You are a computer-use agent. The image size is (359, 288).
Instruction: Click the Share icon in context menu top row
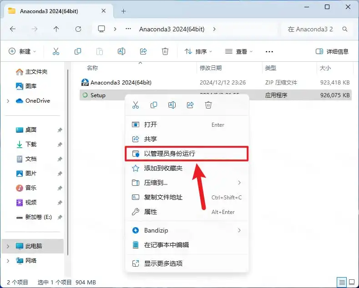[190, 105]
